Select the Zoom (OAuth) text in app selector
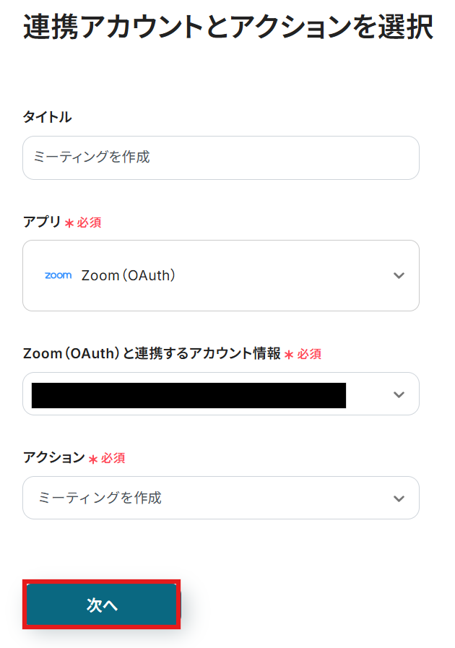 (x=129, y=275)
